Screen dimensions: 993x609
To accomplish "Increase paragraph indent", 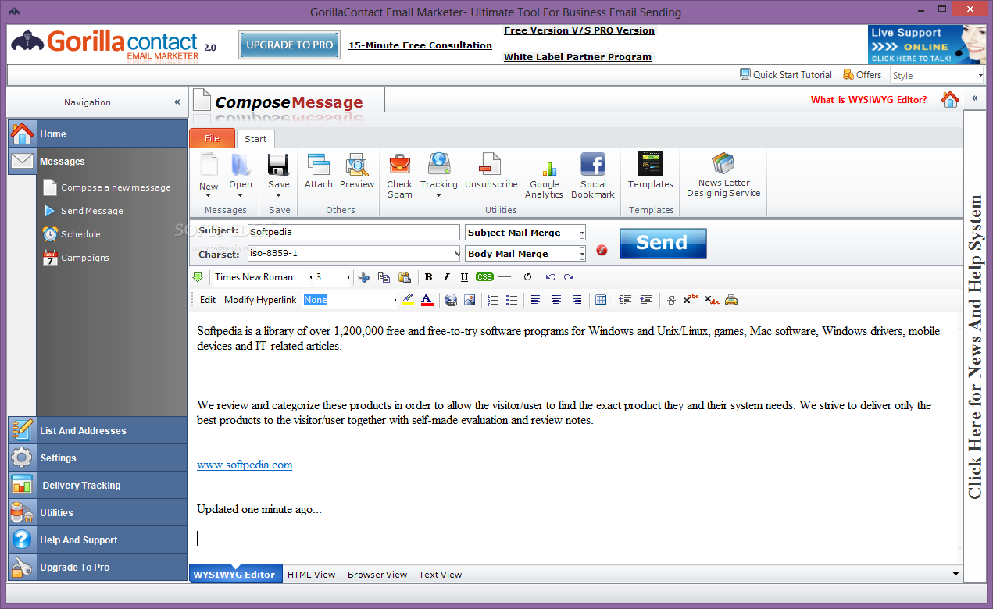I will tap(646, 300).
